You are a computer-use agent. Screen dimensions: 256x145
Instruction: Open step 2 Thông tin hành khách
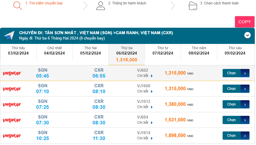pos(127,3)
